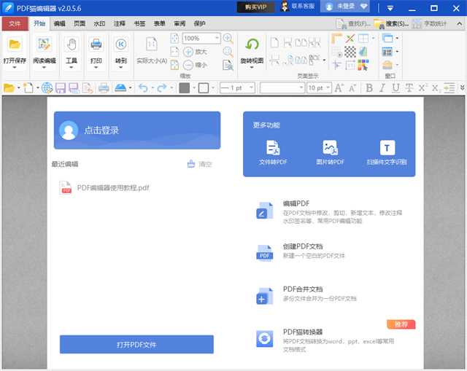This screenshot has width=467, height=371.
Task: Switch to the 页面 tab
Action: point(80,24)
